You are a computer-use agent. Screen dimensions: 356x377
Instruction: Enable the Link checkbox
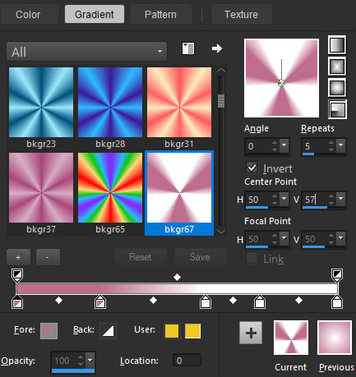tap(252, 258)
